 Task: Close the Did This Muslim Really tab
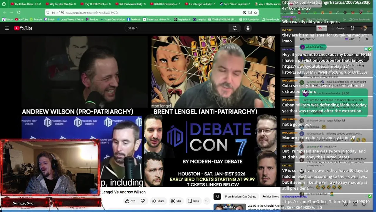(144, 4)
